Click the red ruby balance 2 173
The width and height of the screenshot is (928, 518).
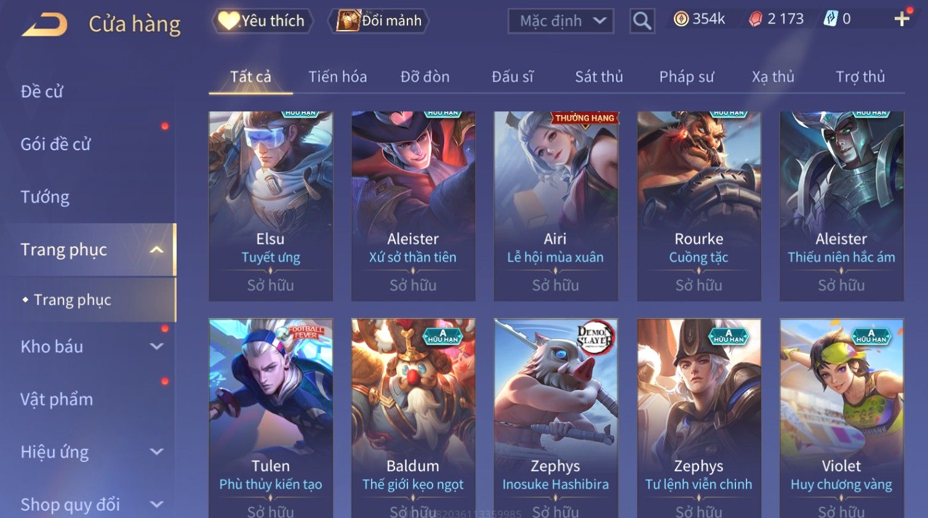[x=776, y=19]
